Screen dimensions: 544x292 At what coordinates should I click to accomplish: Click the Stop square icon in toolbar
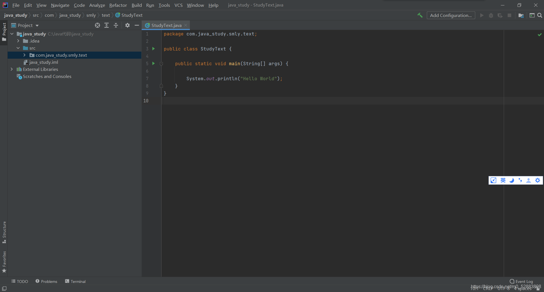pyautogui.click(x=509, y=15)
